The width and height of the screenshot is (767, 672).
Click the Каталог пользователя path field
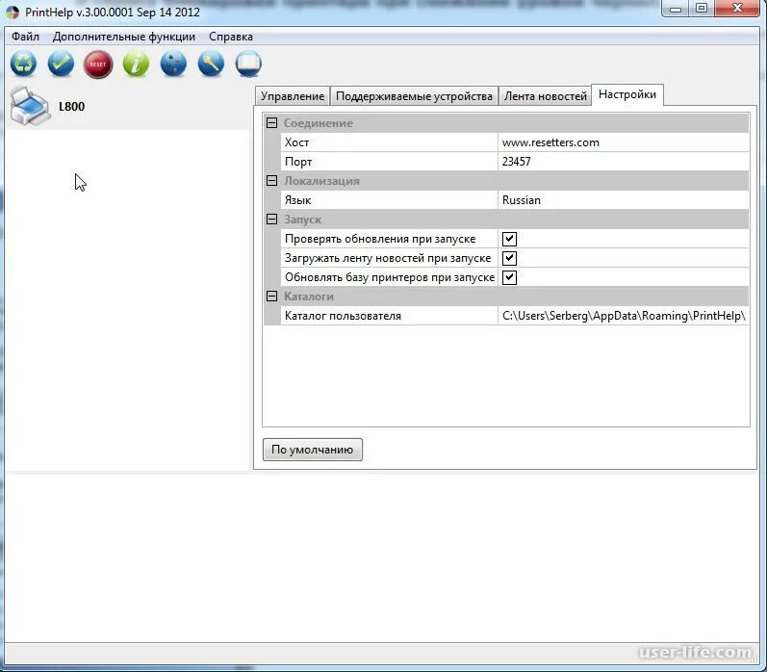click(x=624, y=316)
